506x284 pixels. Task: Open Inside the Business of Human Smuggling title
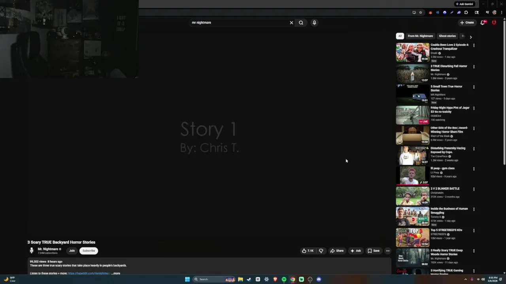[449, 211]
